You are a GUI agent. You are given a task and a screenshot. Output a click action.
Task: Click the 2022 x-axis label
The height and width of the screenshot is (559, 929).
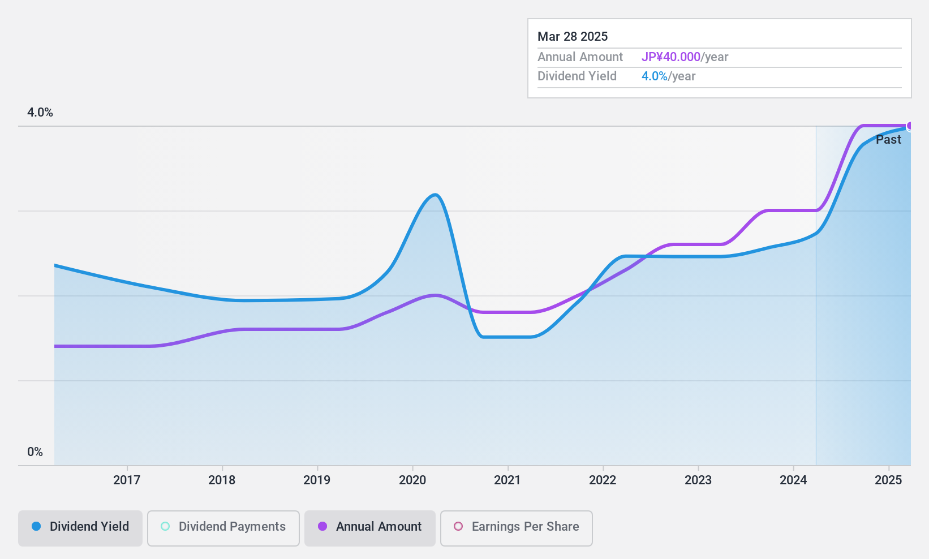point(603,480)
